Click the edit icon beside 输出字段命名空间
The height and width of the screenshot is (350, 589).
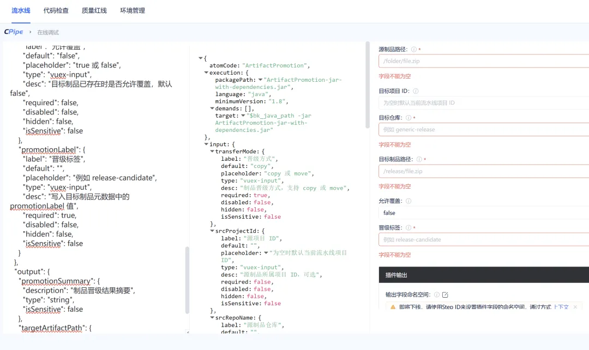click(445, 295)
